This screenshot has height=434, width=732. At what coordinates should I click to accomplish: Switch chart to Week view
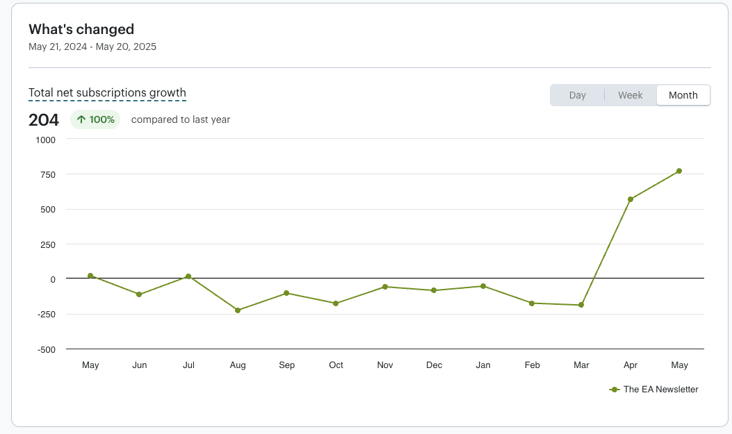click(631, 95)
